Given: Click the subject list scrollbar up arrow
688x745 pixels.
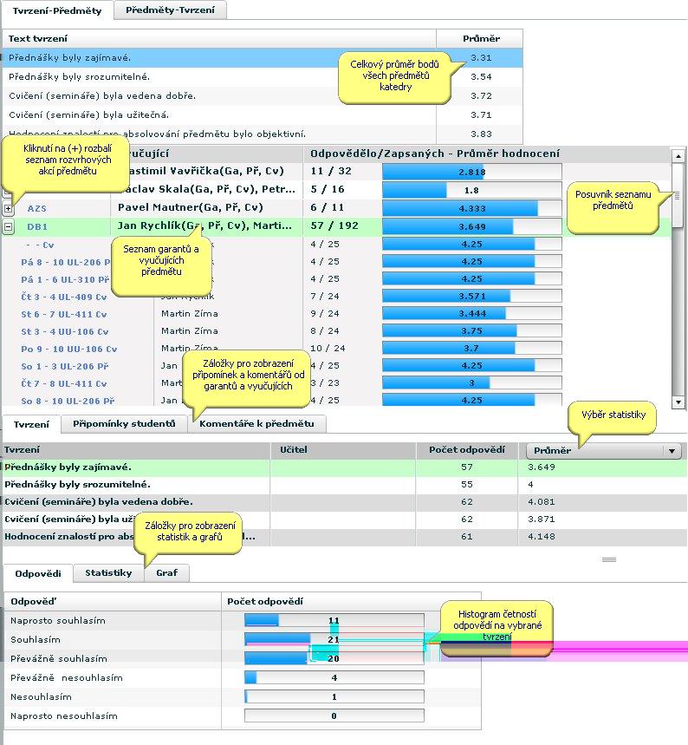Looking at the screenshot, I should 678,156.
